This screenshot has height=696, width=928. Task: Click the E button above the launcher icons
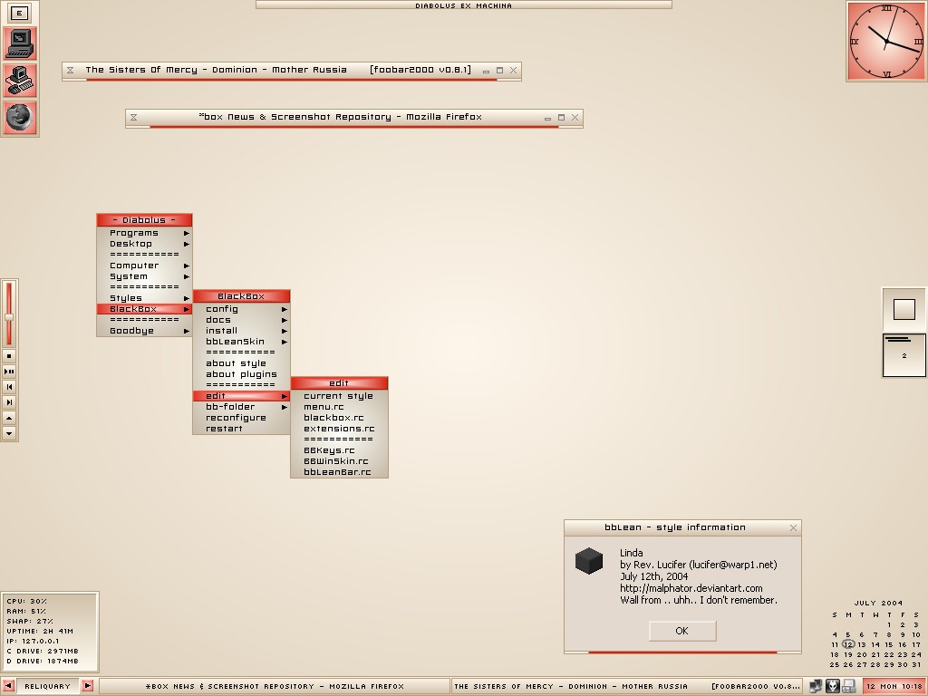19,13
